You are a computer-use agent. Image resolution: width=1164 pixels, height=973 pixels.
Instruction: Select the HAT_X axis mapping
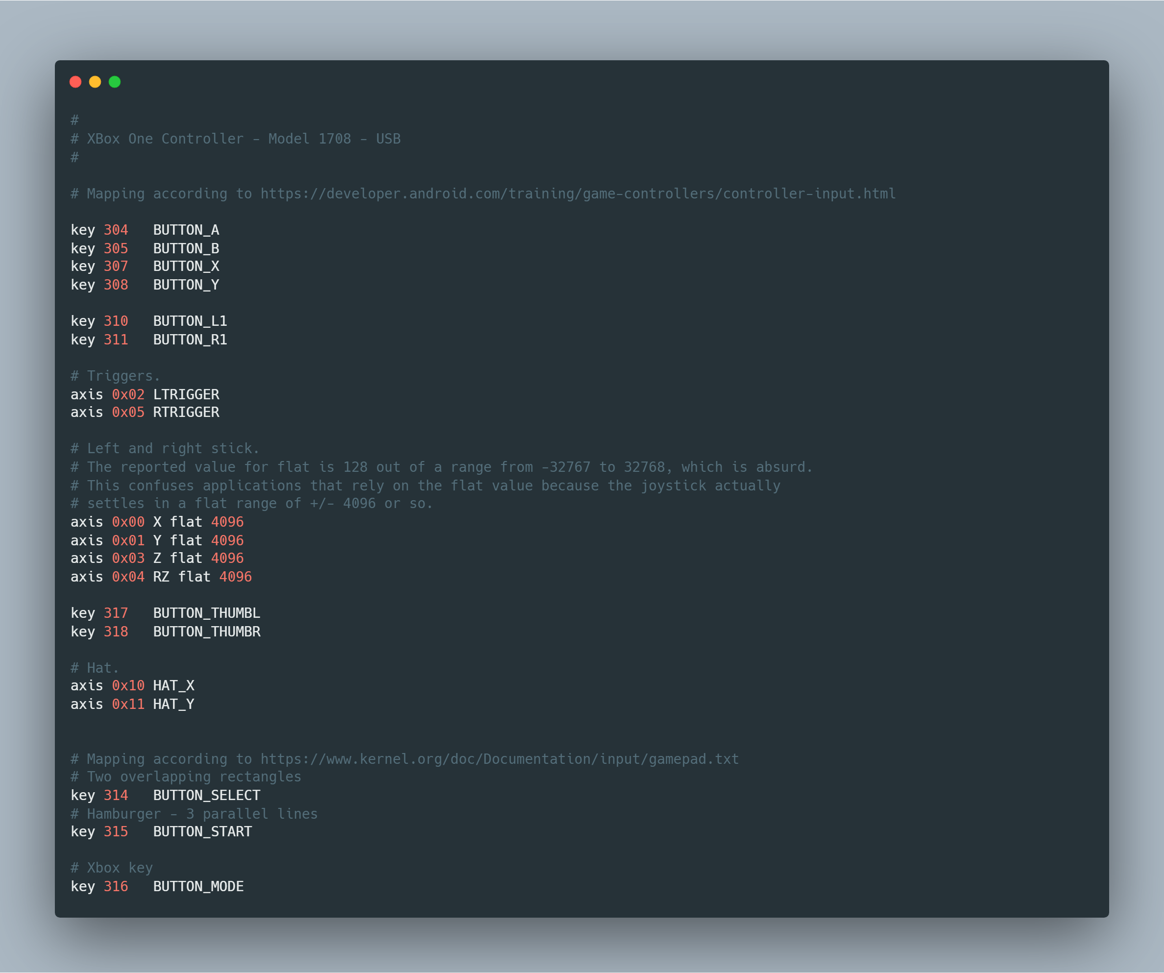(132, 685)
